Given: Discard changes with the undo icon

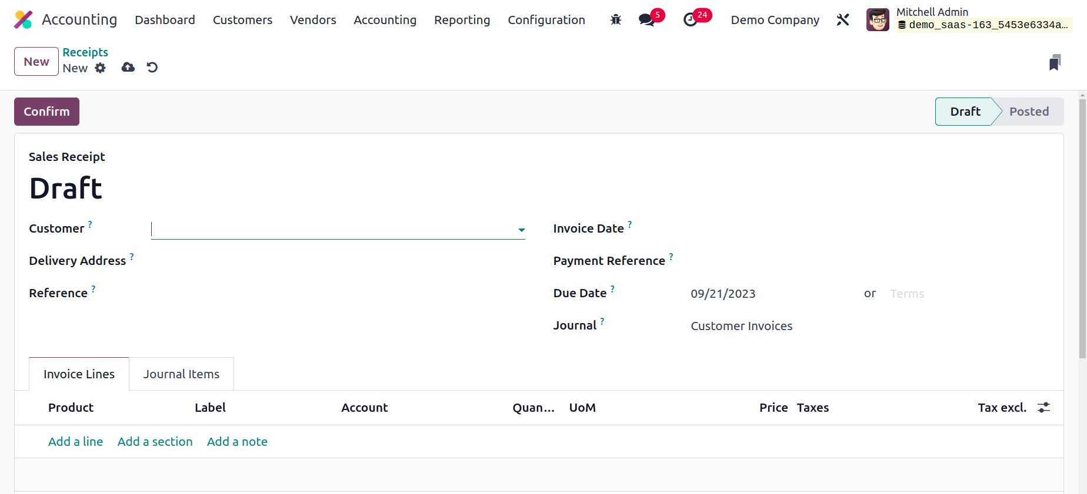Looking at the screenshot, I should (x=152, y=68).
